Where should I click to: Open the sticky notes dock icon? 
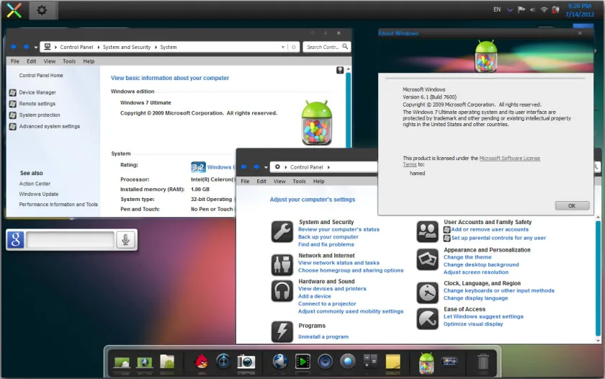(393, 362)
